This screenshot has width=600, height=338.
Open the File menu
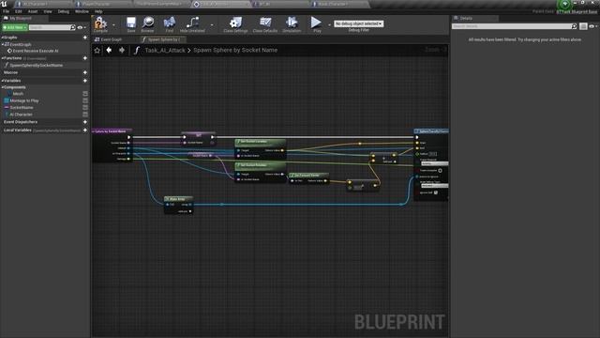pyautogui.click(x=7, y=11)
